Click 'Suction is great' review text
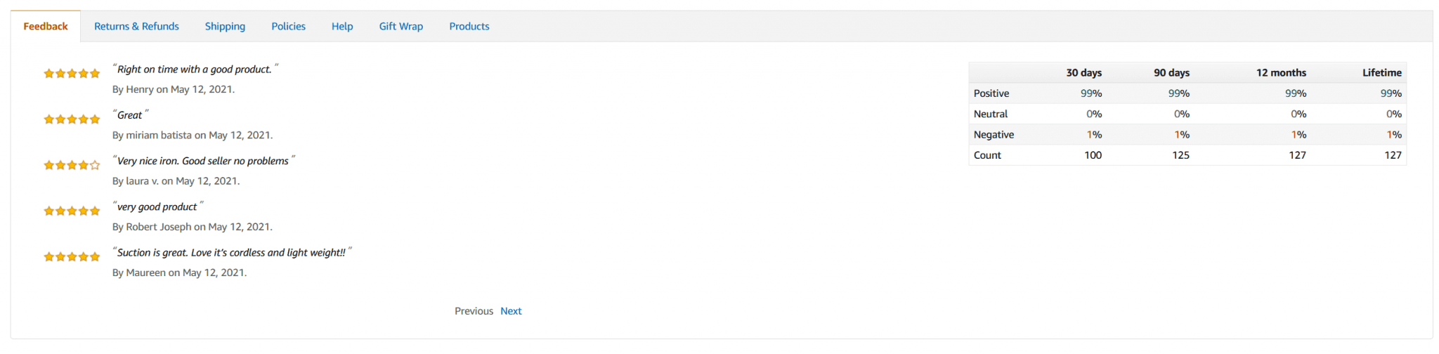 click(x=231, y=253)
